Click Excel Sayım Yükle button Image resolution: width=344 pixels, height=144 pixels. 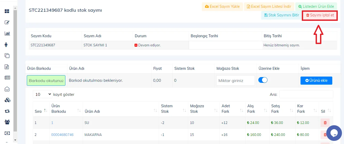222,7
